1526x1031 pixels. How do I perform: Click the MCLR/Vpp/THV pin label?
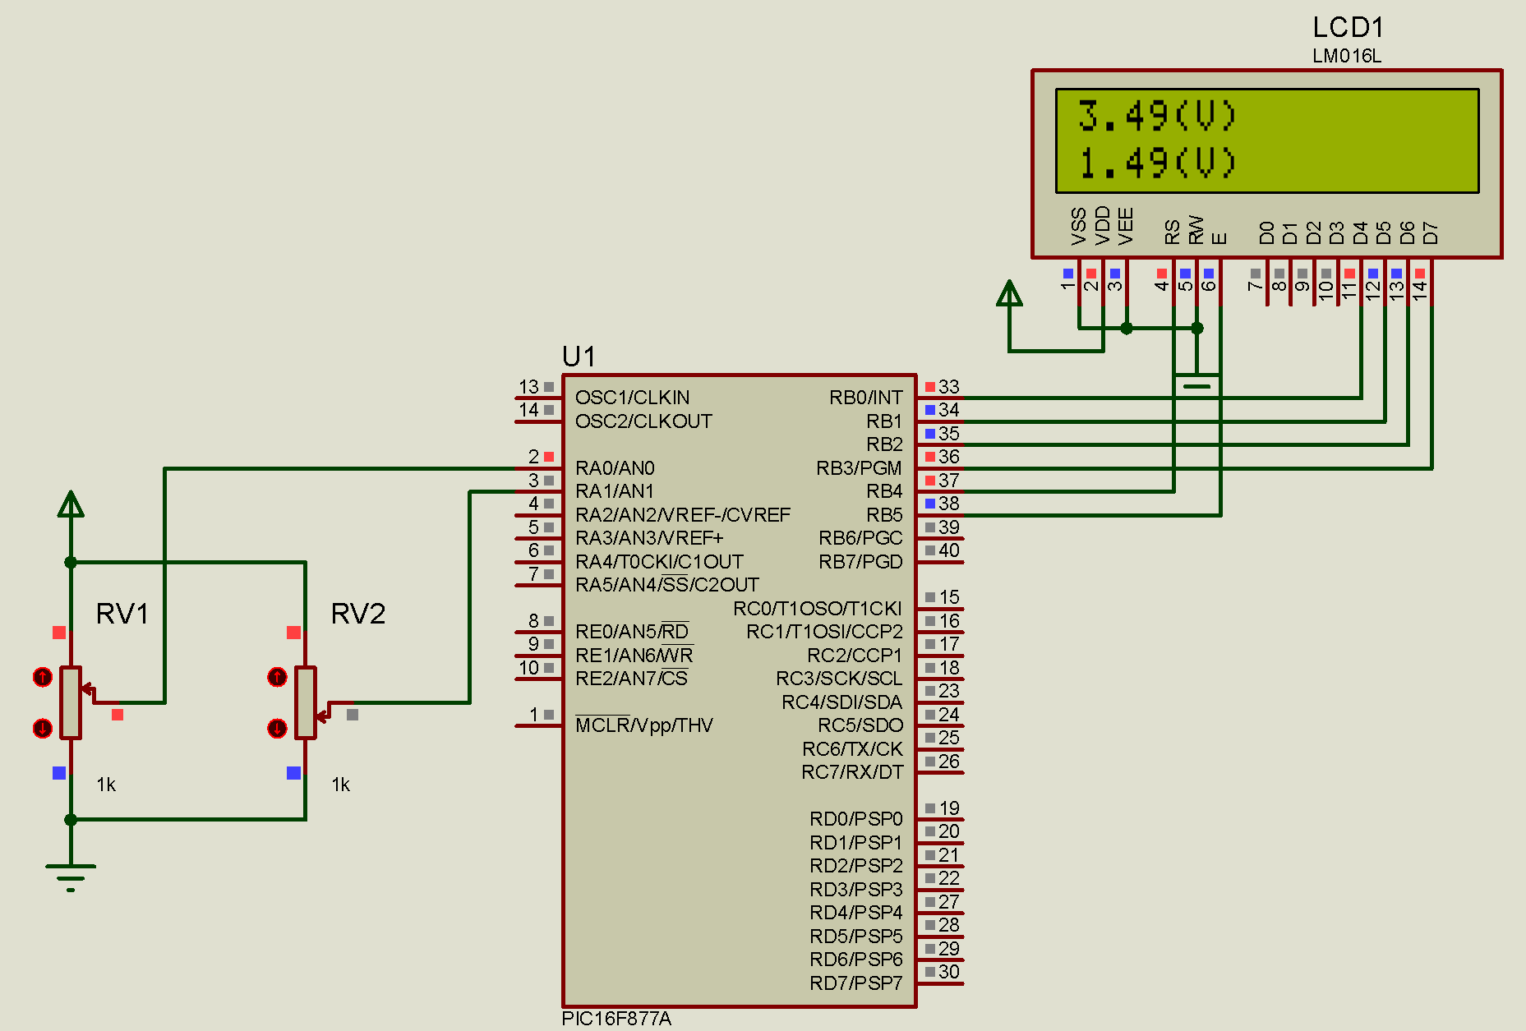pyautogui.click(x=644, y=725)
